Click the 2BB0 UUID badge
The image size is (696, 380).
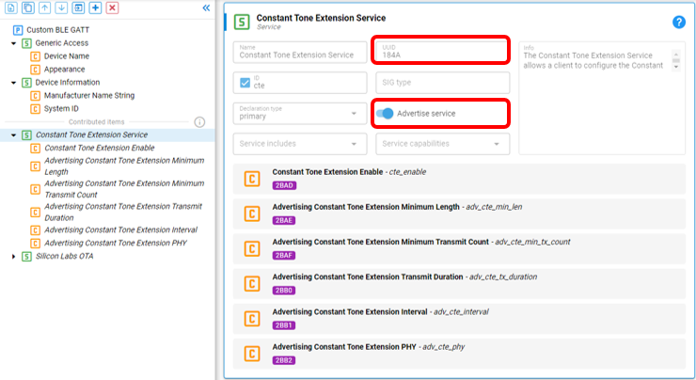(284, 291)
